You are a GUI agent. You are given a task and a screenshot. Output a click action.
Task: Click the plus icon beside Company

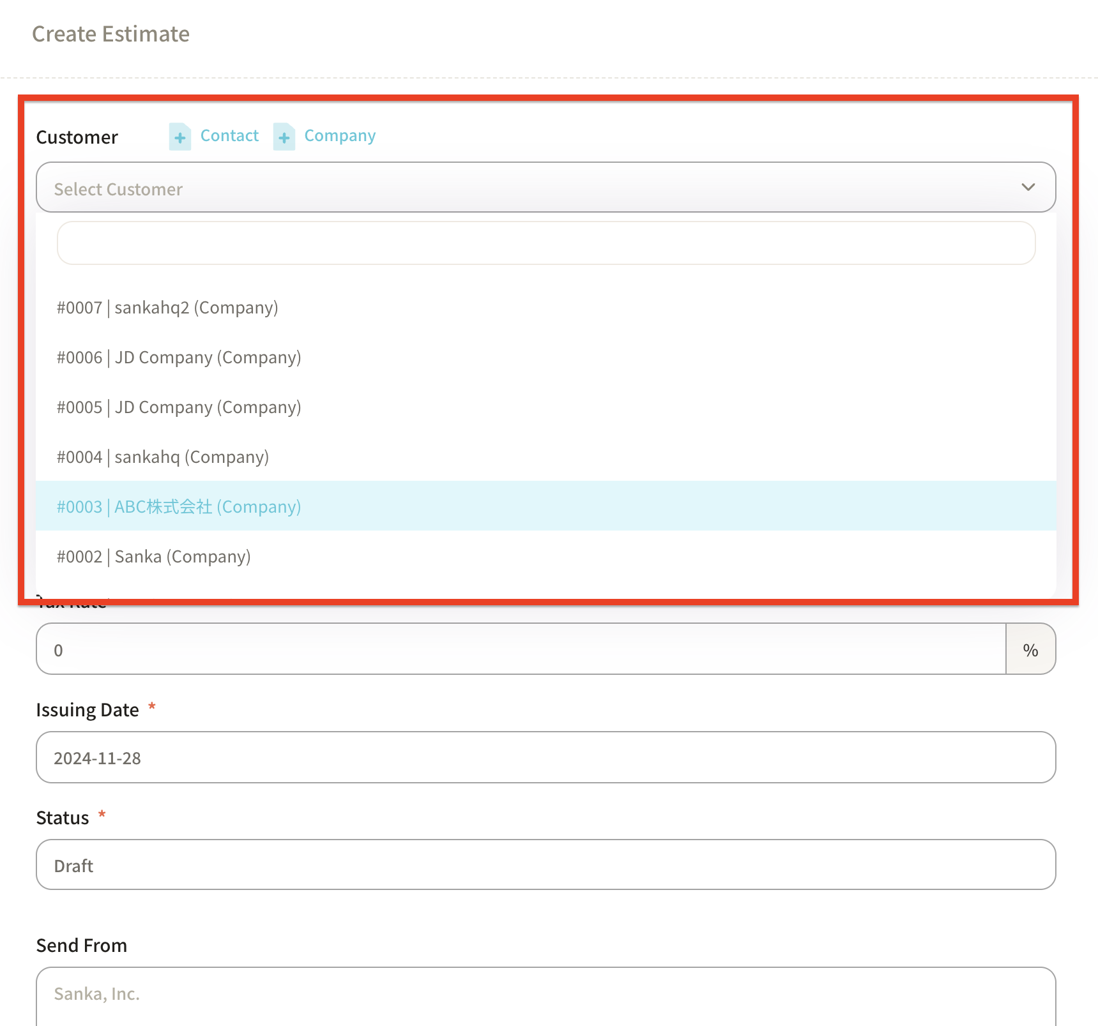coord(284,137)
